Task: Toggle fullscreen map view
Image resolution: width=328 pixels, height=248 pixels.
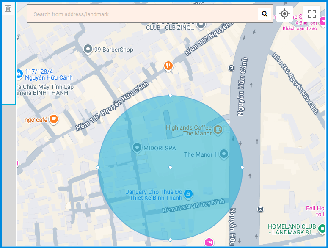Action: pyautogui.click(x=312, y=14)
